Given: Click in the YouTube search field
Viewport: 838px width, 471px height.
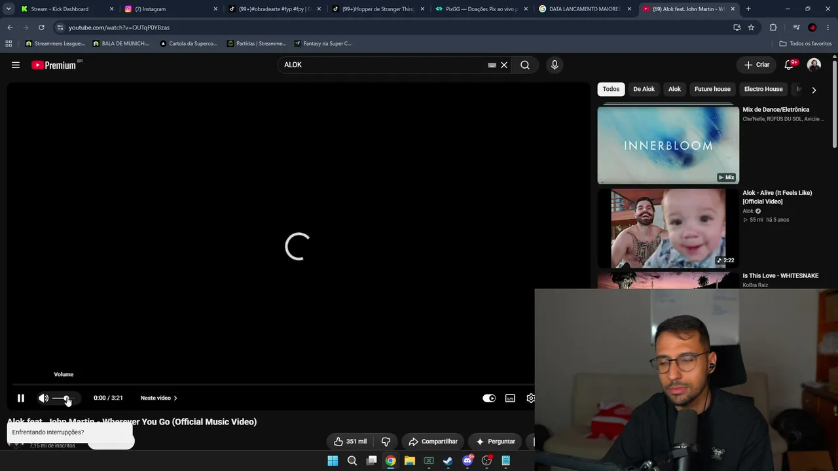Looking at the screenshot, I should [x=384, y=65].
